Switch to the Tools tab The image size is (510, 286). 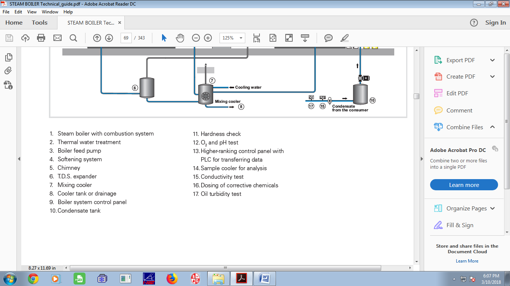pyautogui.click(x=39, y=22)
